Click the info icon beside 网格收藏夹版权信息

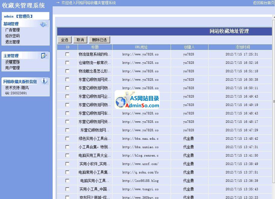tap(44, 81)
